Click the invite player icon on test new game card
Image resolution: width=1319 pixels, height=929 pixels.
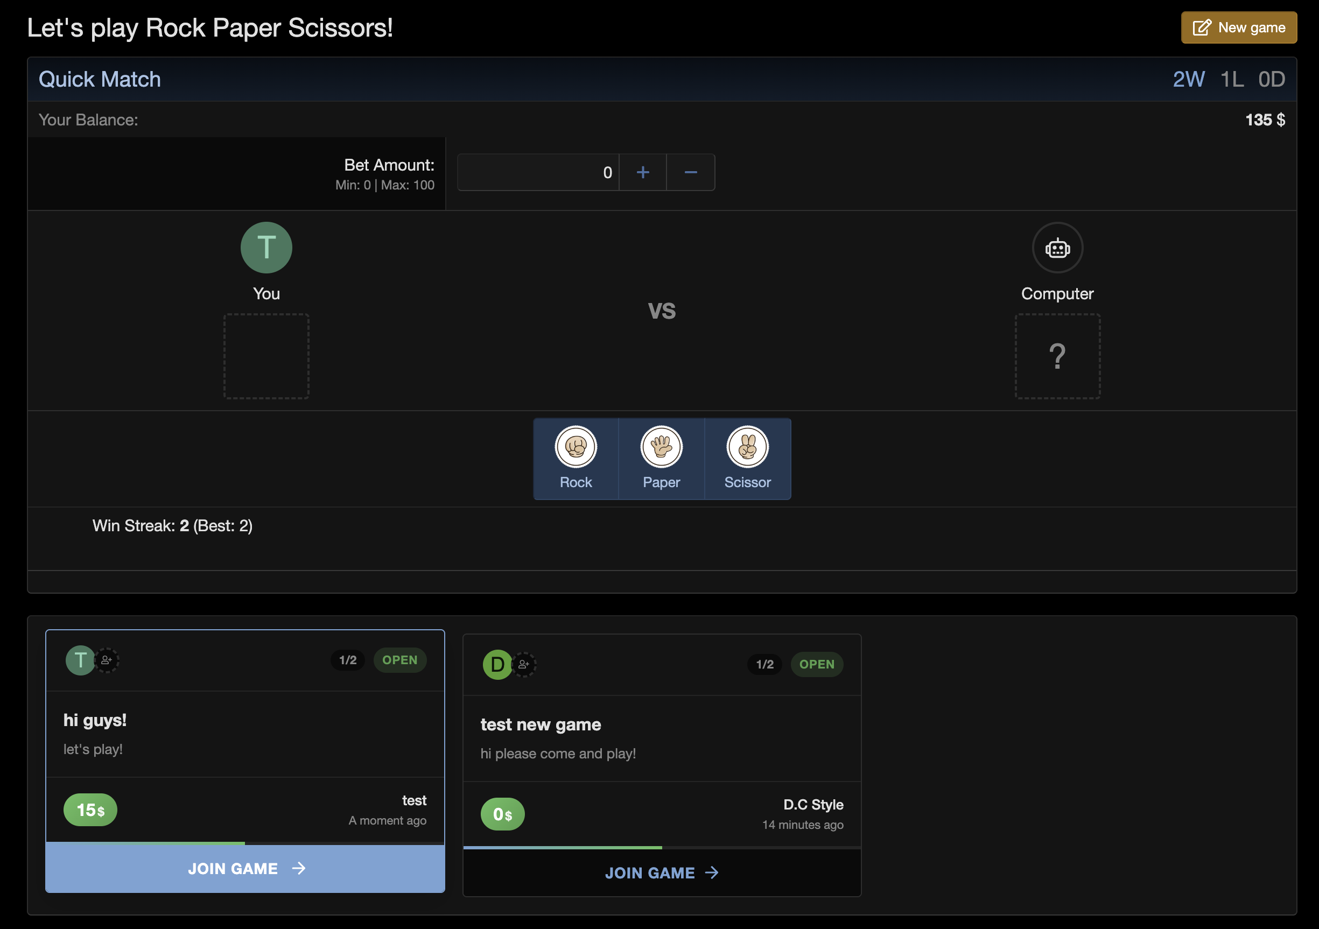coord(523,664)
